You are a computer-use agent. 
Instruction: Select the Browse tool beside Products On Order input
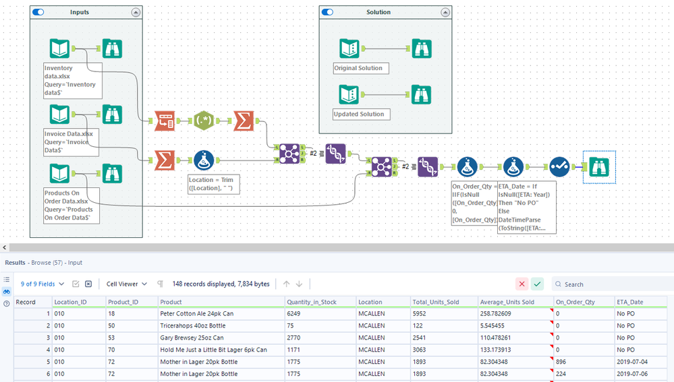[112, 173]
